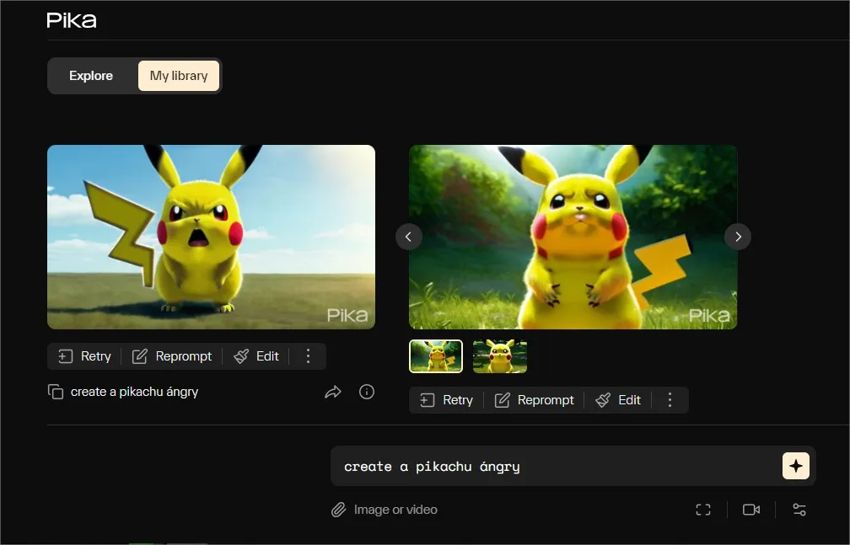Go to next variation of the forest Pikachu

point(738,237)
